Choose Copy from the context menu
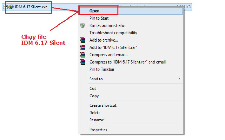 coord(94,96)
